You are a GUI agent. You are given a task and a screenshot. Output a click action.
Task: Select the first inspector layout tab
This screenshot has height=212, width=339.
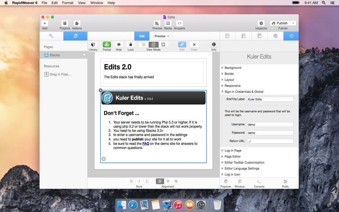coord(228,36)
